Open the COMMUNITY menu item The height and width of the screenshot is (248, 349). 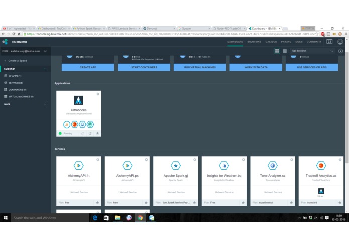pos(314,42)
